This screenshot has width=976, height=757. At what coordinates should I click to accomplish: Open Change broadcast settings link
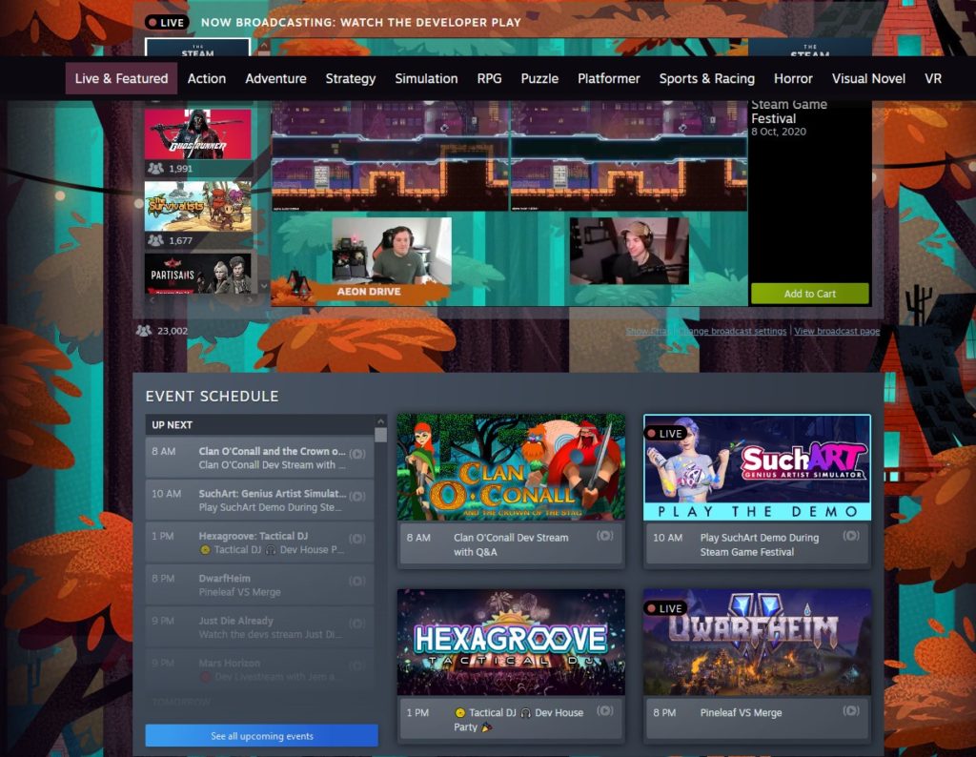(x=733, y=331)
